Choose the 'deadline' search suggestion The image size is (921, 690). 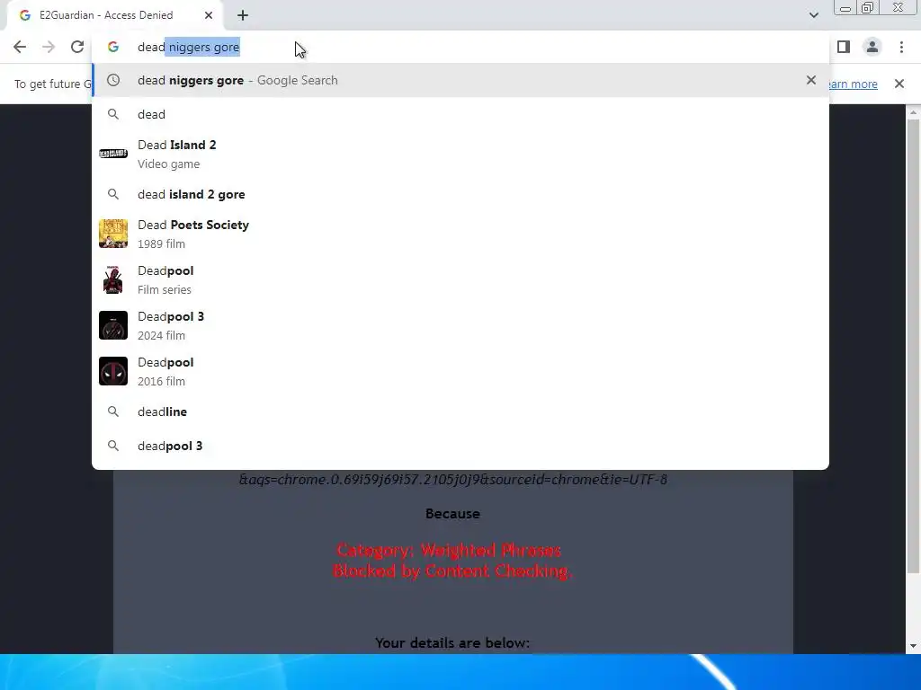coord(460,411)
